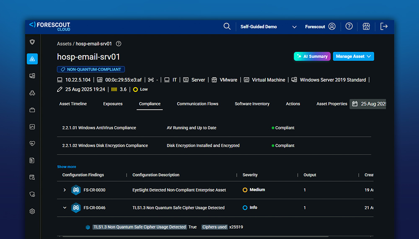Open the search-list icon in sidebar

(x=32, y=177)
